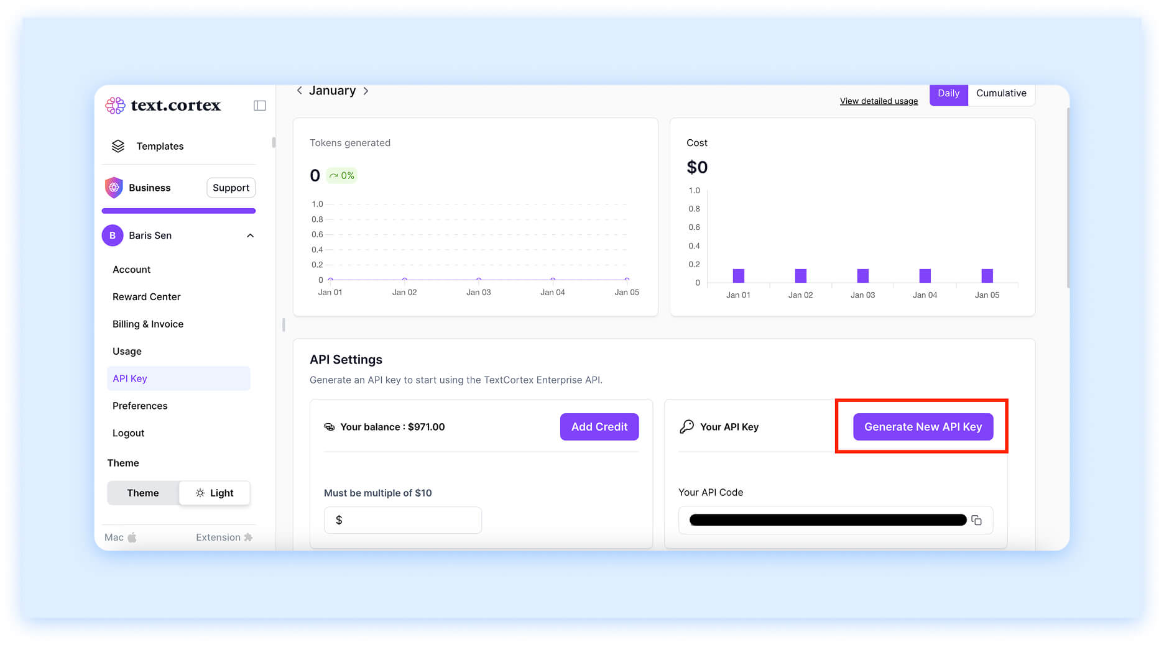Select the Daily usage view
The width and height of the screenshot is (1164, 645).
click(x=948, y=93)
